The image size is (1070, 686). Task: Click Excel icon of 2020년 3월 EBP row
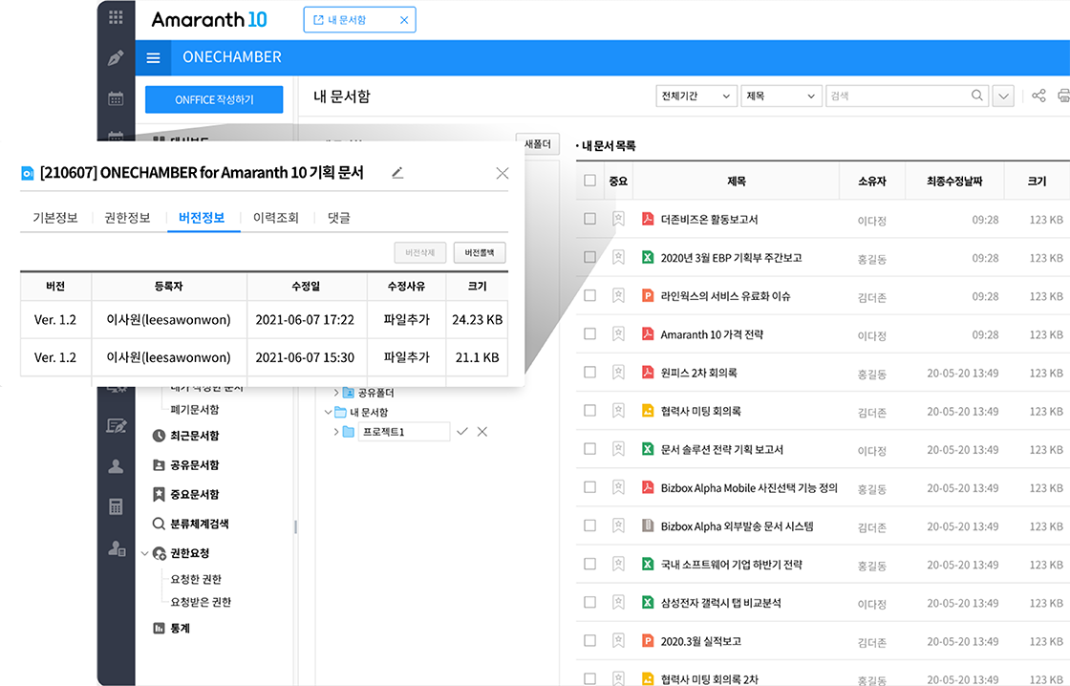point(648,257)
